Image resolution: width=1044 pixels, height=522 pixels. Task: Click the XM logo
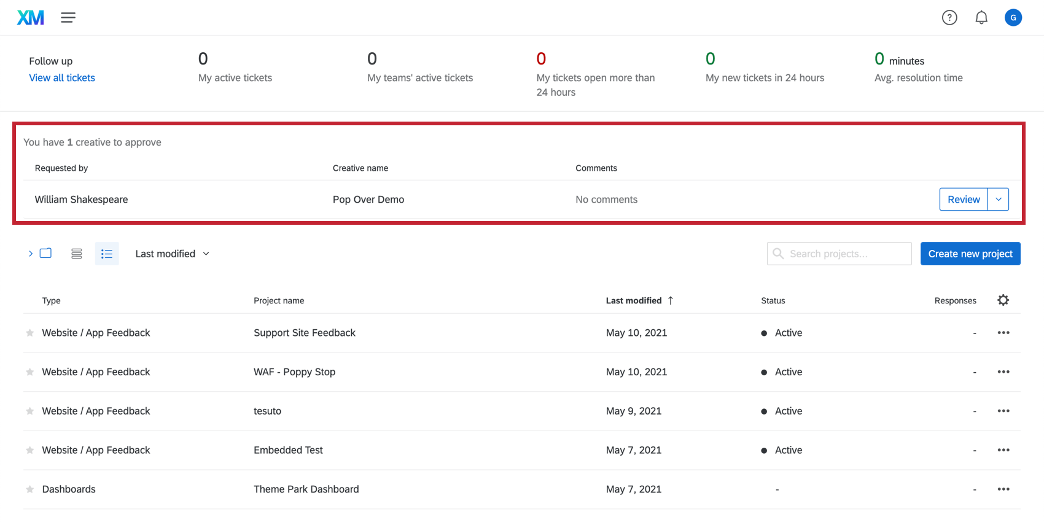pyautogui.click(x=30, y=18)
